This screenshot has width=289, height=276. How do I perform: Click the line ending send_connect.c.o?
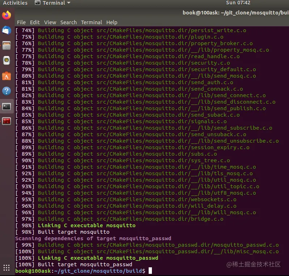(140, 95)
